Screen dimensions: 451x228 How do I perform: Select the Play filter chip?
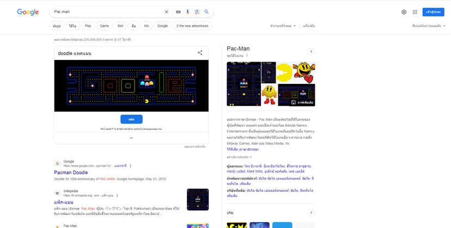[88, 26]
